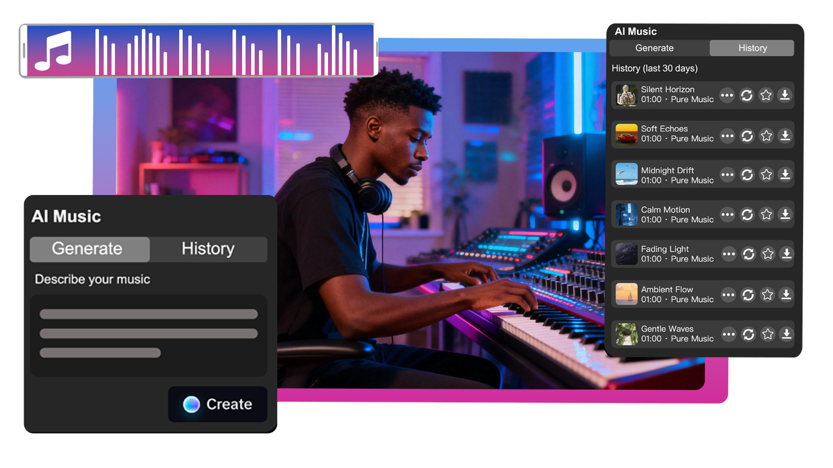Open the options menu for Ambient Flow
Viewport: 833px width, 468px height.
click(727, 294)
